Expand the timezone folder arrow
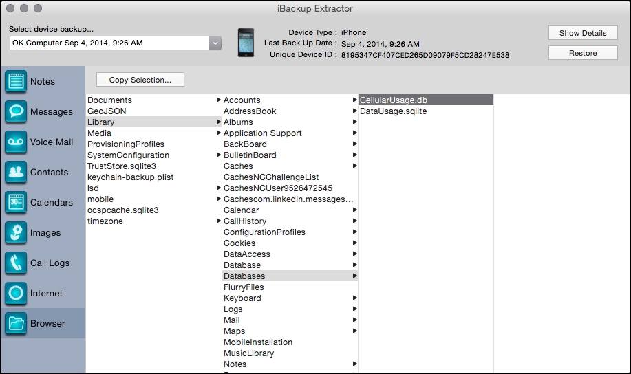The width and height of the screenshot is (631, 374). click(x=219, y=221)
